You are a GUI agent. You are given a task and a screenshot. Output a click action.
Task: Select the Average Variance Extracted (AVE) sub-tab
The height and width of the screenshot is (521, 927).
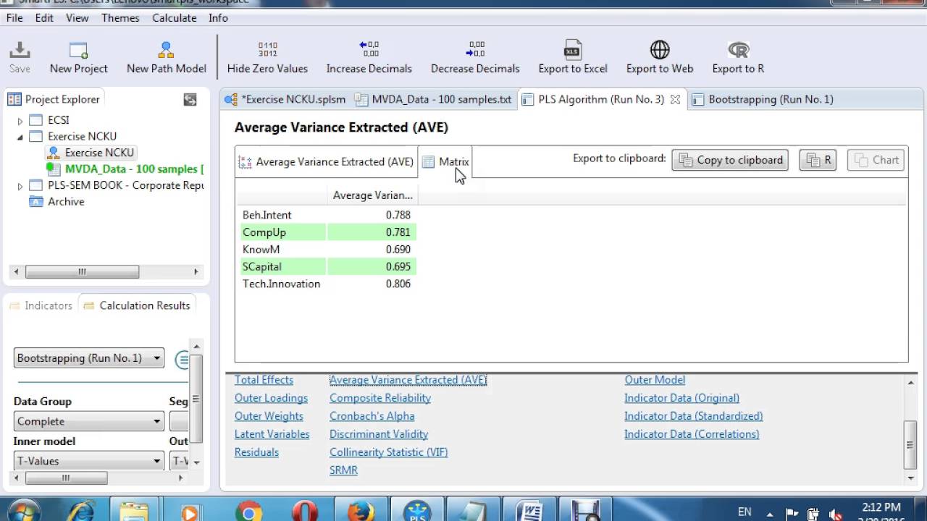tap(327, 162)
